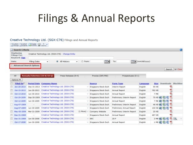The image size is (193, 145).
Task: Download PDF of the 487 KB Annual Report
Action: point(171,115)
